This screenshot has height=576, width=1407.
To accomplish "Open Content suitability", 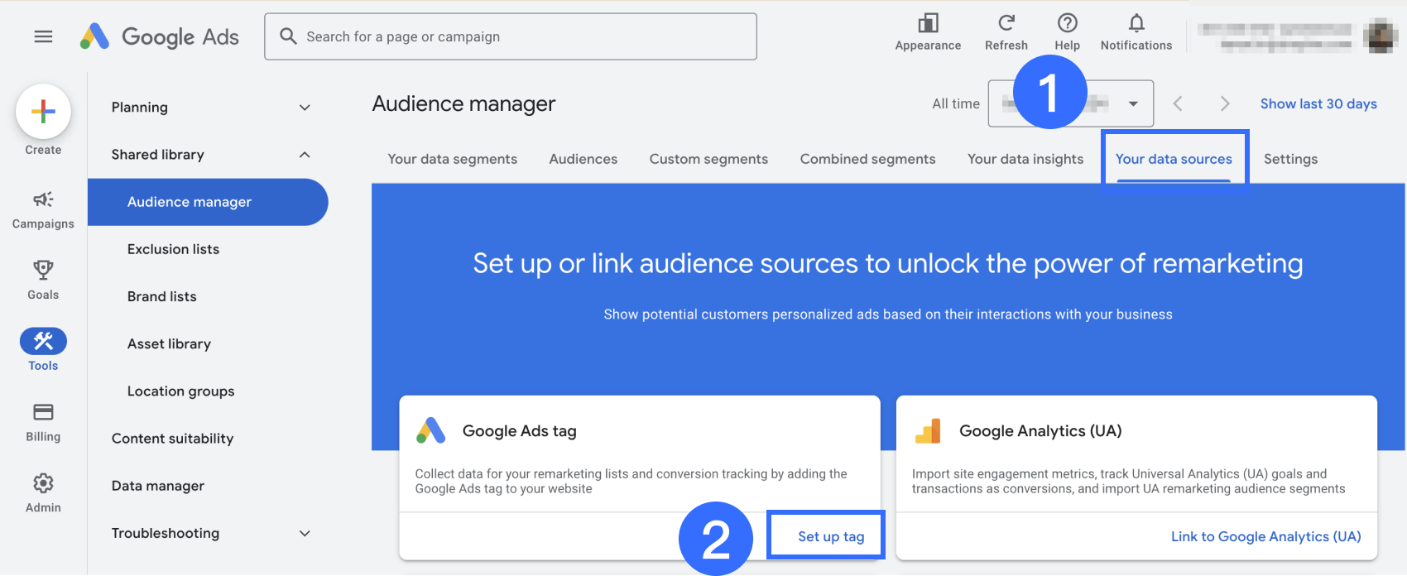I will click(172, 439).
